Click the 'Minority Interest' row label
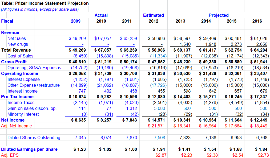The image size is (270, 158). coord(23,114)
